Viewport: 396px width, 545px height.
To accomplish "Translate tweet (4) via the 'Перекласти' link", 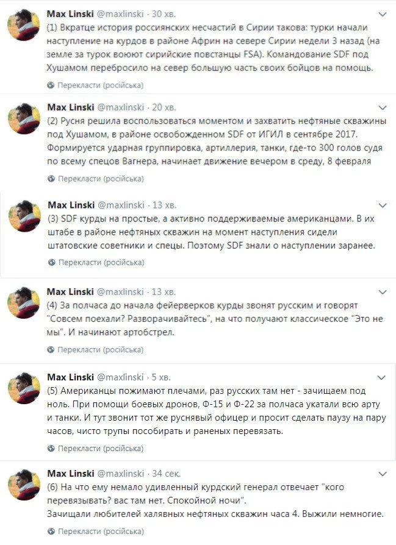I will coord(100,351).
